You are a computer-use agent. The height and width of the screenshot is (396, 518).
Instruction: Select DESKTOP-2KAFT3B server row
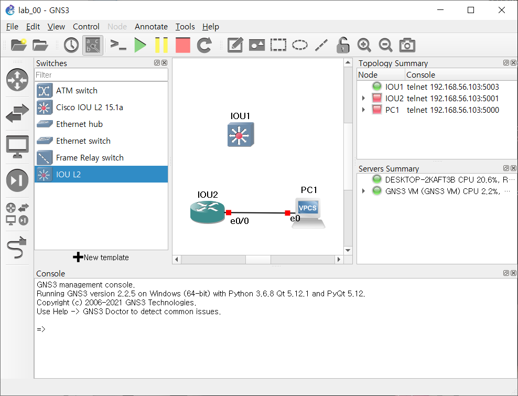(x=437, y=179)
